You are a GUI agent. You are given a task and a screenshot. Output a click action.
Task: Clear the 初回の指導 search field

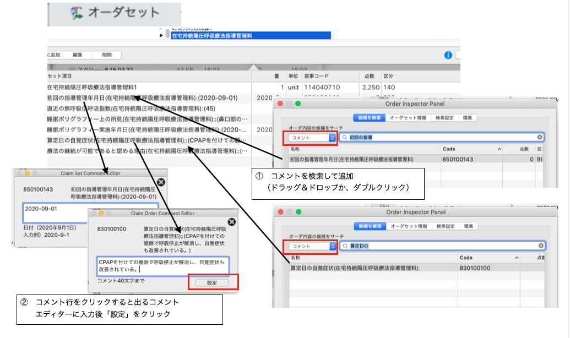[x=540, y=137]
